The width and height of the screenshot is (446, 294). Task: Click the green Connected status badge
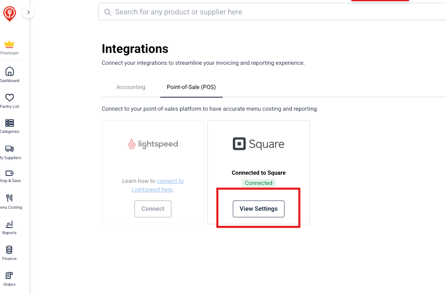click(259, 183)
